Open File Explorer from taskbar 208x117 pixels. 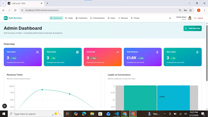[x=92, y=114]
